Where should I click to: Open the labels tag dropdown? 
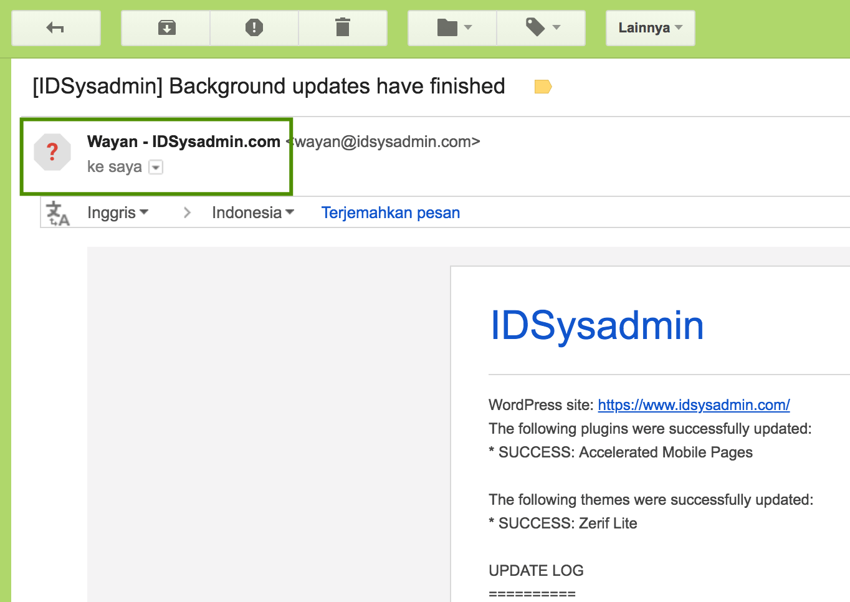(x=541, y=28)
